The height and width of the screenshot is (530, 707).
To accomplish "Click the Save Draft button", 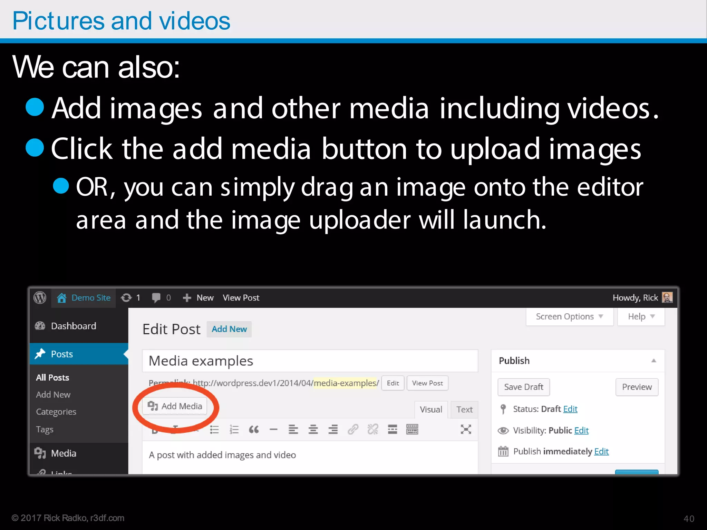I will (x=523, y=387).
